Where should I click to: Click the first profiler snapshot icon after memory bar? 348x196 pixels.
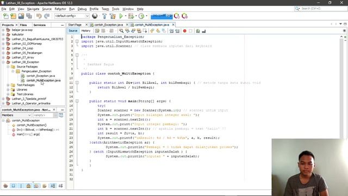177,16
